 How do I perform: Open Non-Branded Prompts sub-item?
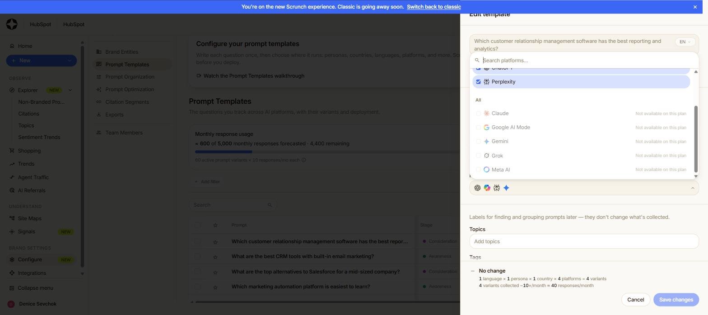click(41, 102)
